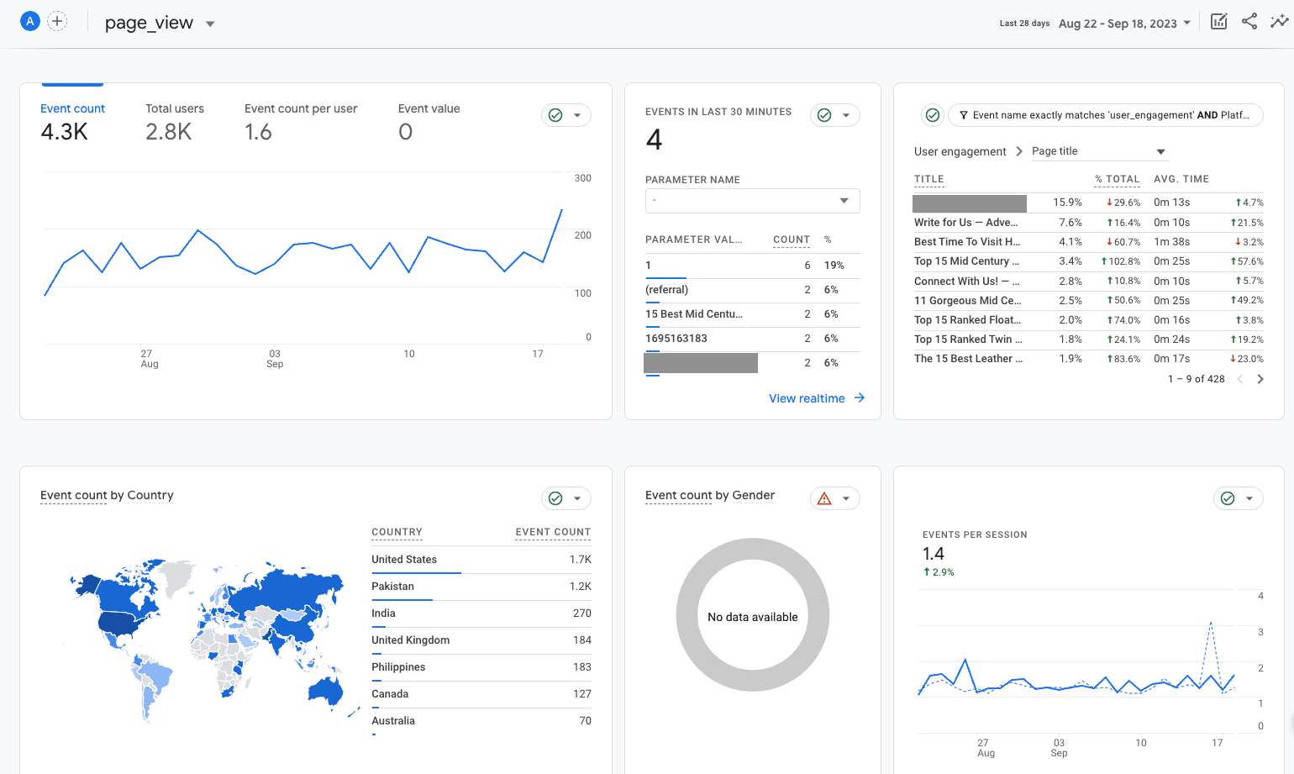Click the '1695163183' parameter value
1294x774 pixels.
[x=676, y=339]
